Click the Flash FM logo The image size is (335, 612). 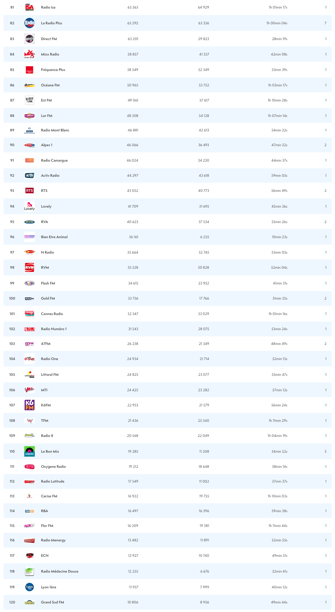click(30, 283)
